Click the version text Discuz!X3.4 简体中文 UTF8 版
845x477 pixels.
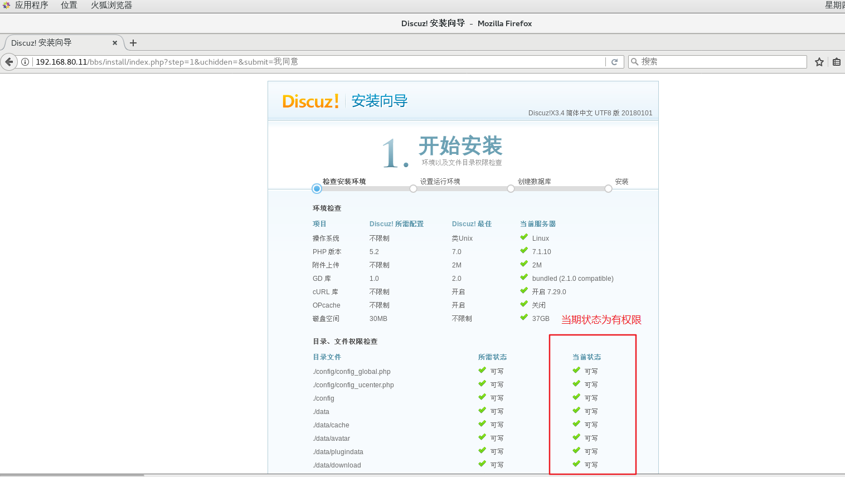[x=574, y=113]
